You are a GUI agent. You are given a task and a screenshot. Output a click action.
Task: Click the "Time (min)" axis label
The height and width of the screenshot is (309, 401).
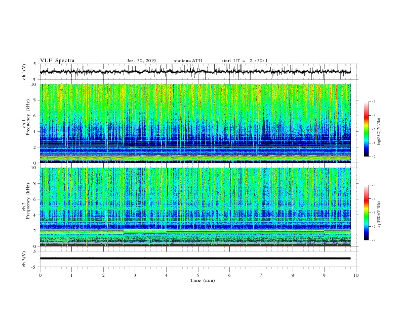click(203, 280)
